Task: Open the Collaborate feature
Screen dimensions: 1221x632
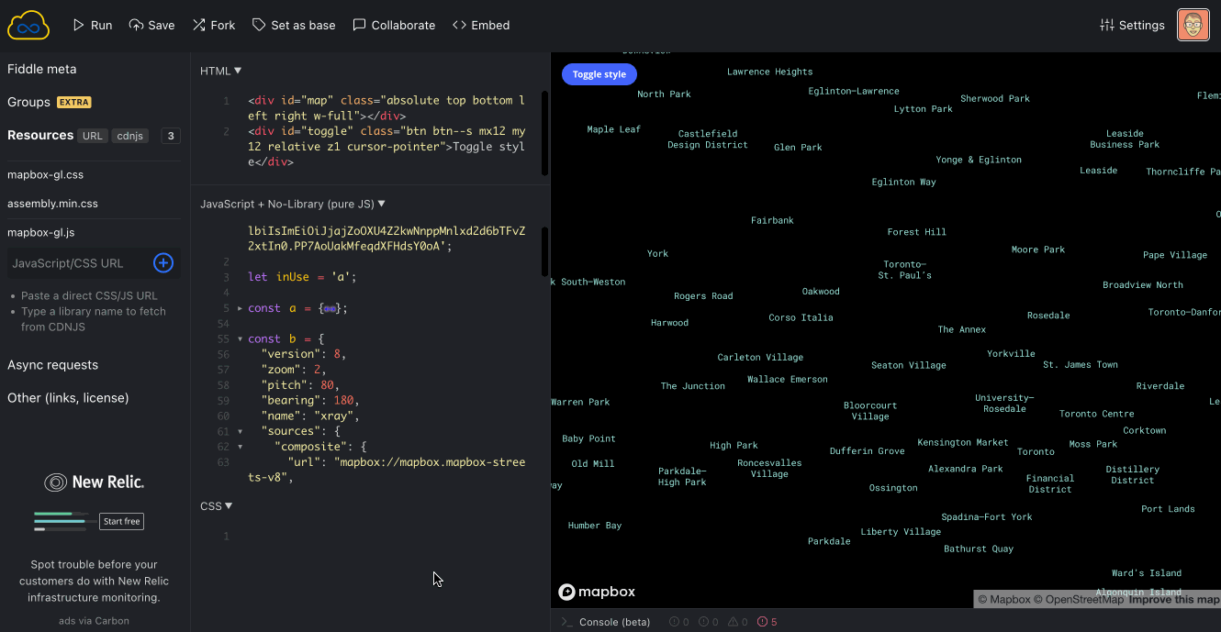Action: [x=393, y=25]
